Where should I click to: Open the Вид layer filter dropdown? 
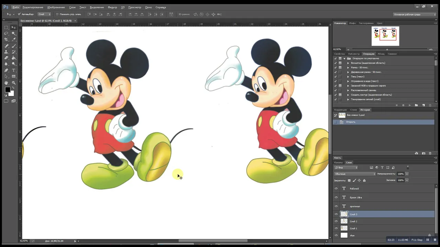coord(346,167)
